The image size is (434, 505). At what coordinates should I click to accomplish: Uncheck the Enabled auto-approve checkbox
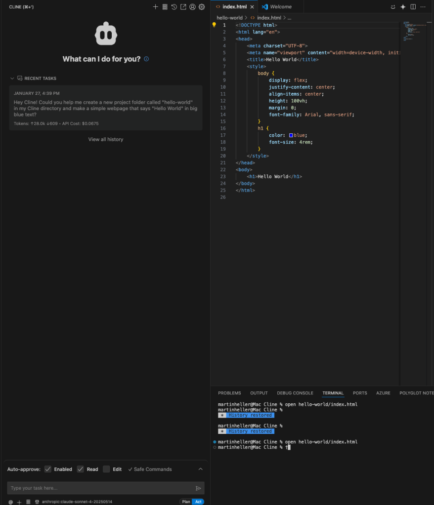48,469
